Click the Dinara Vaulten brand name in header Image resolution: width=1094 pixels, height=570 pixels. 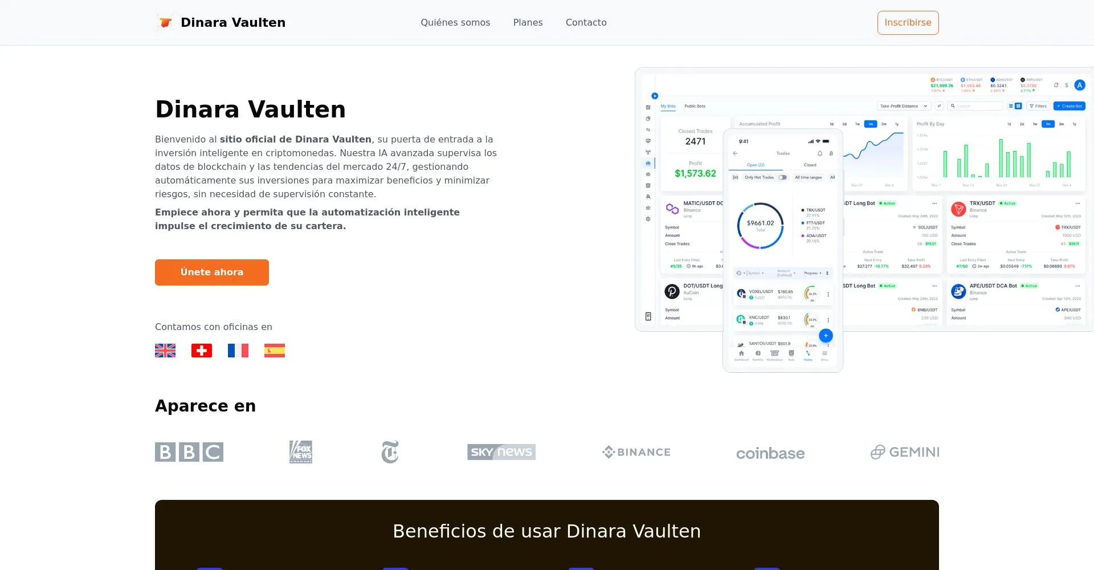pos(233,23)
